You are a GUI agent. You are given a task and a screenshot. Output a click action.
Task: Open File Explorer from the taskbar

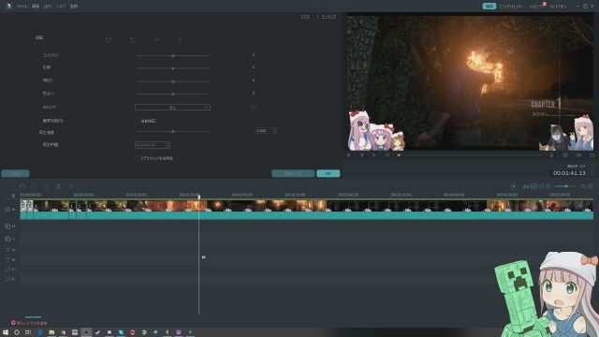[x=51, y=332]
